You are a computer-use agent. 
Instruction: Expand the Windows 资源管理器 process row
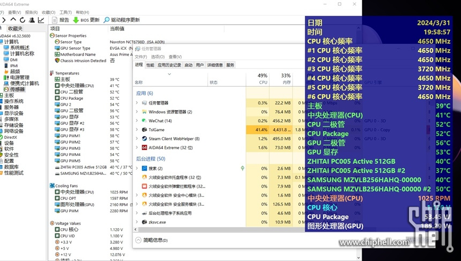(137, 111)
